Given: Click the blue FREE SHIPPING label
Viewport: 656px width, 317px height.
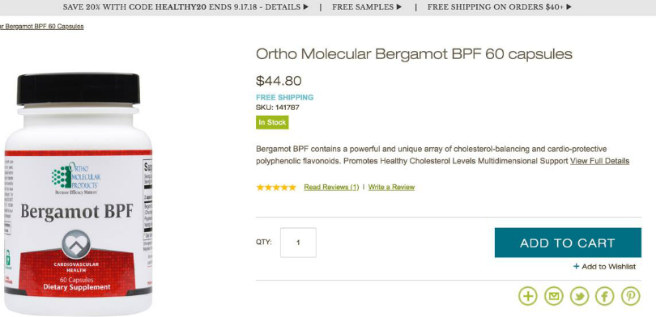Looking at the screenshot, I should coord(284,97).
